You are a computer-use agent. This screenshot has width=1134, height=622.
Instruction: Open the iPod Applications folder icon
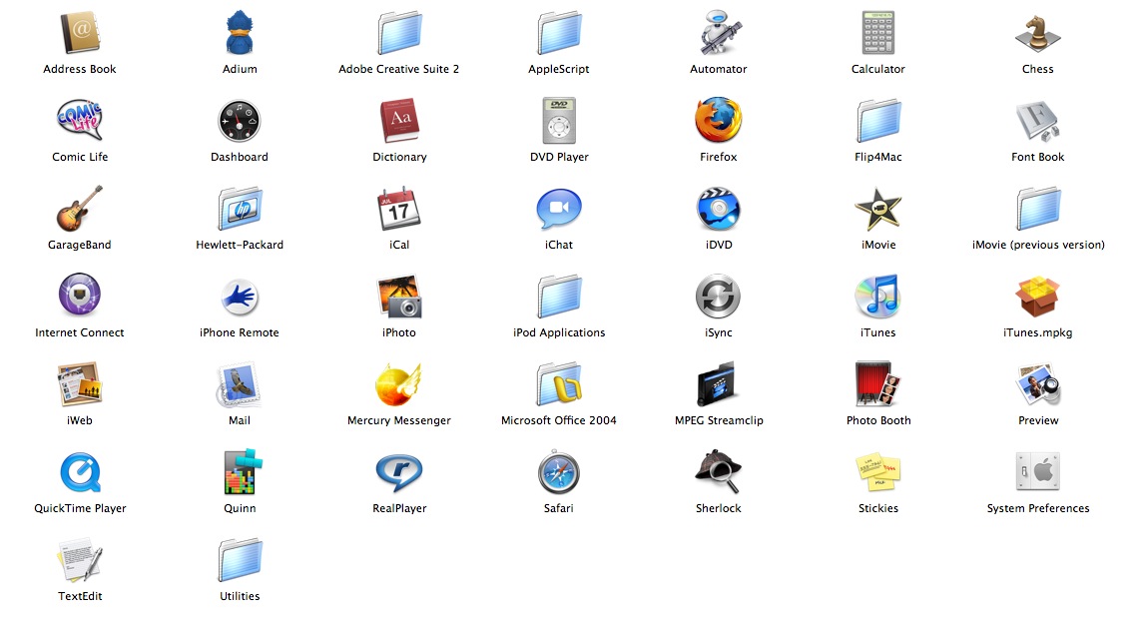click(559, 297)
